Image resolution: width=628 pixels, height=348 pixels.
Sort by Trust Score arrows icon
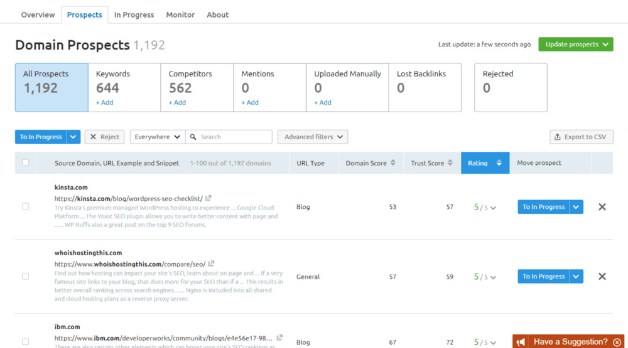pyautogui.click(x=450, y=163)
